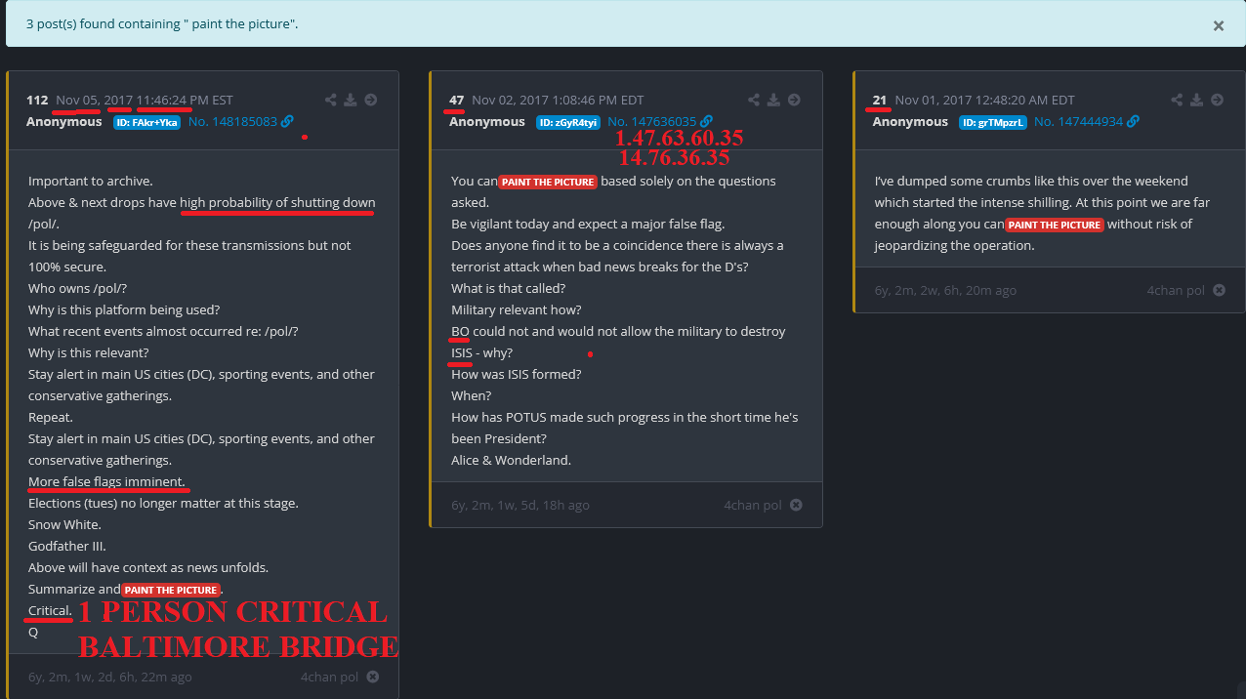Open the post number link No. 147444934
This screenshot has width=1246, height=699.
coord(1078,122)
